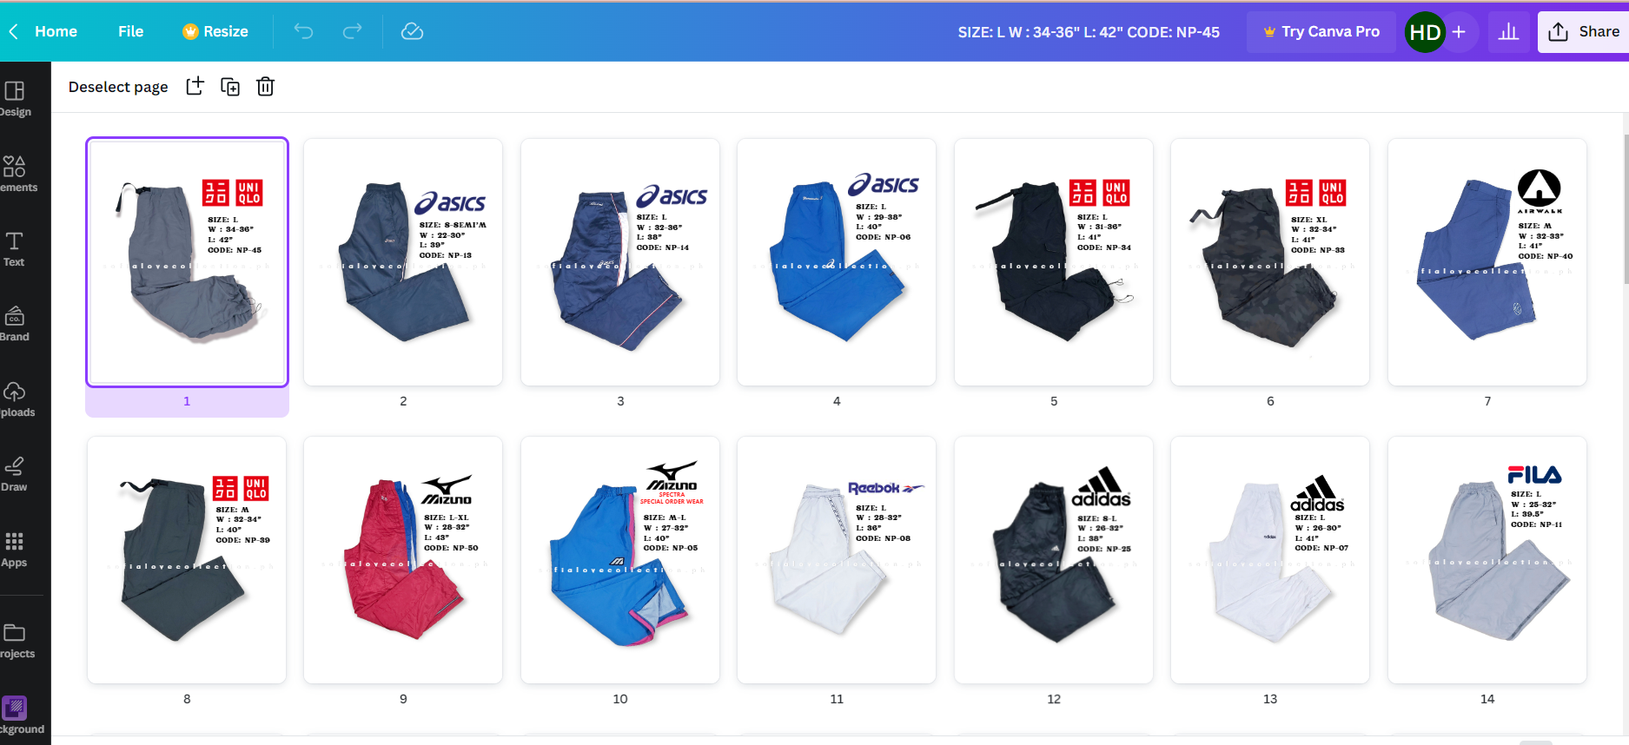Open the Uploads panel
Screen dimensions: 1629x745
(x=15, y=399)
